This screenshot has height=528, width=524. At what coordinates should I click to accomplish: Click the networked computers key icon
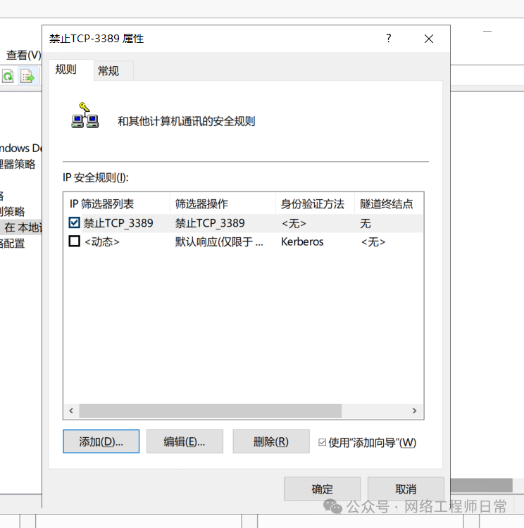[85, 115]
